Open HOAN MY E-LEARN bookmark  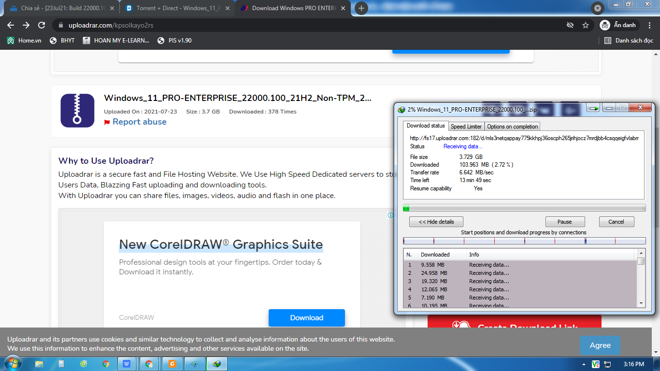click(116, 41)
